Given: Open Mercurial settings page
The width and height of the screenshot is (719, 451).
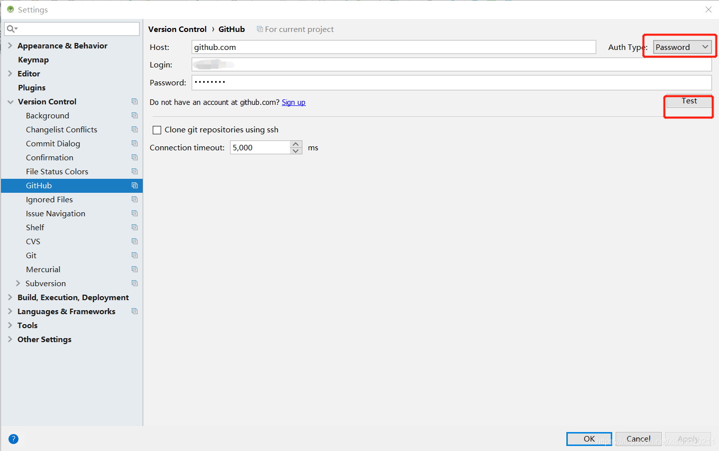Looking at the screenshot, I should click(x=43, y=269).
